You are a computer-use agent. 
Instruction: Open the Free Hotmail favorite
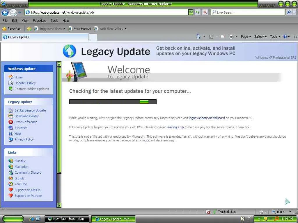[80, 29]
